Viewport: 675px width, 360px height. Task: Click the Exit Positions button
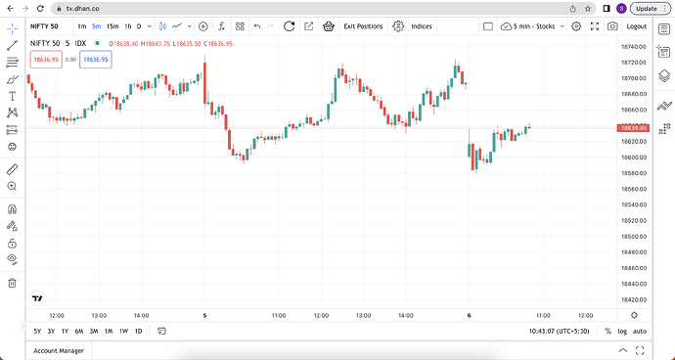pyautogui.click(x=363, y=26)
